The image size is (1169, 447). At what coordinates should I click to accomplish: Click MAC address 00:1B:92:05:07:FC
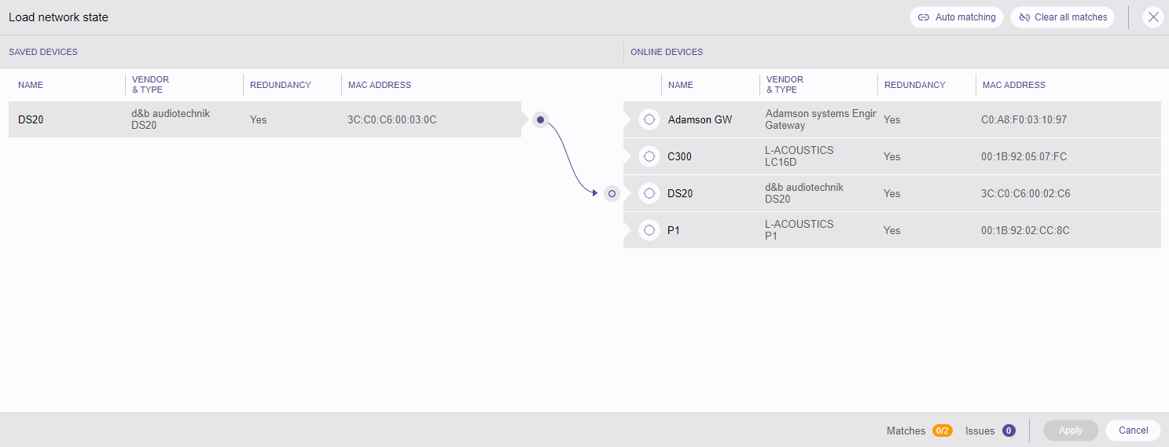[x=1024, y=156]
